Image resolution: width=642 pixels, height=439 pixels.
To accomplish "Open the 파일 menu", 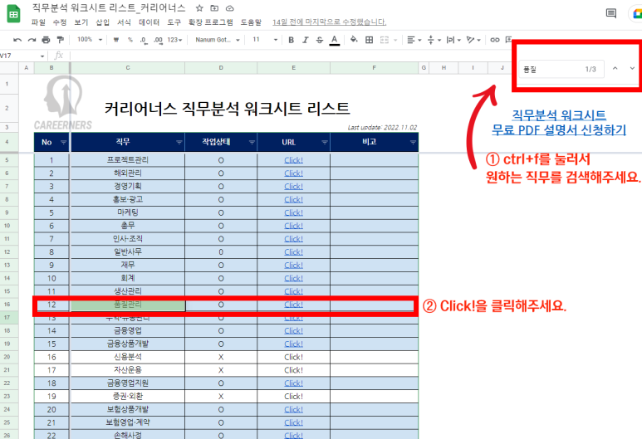I will 38,22.
